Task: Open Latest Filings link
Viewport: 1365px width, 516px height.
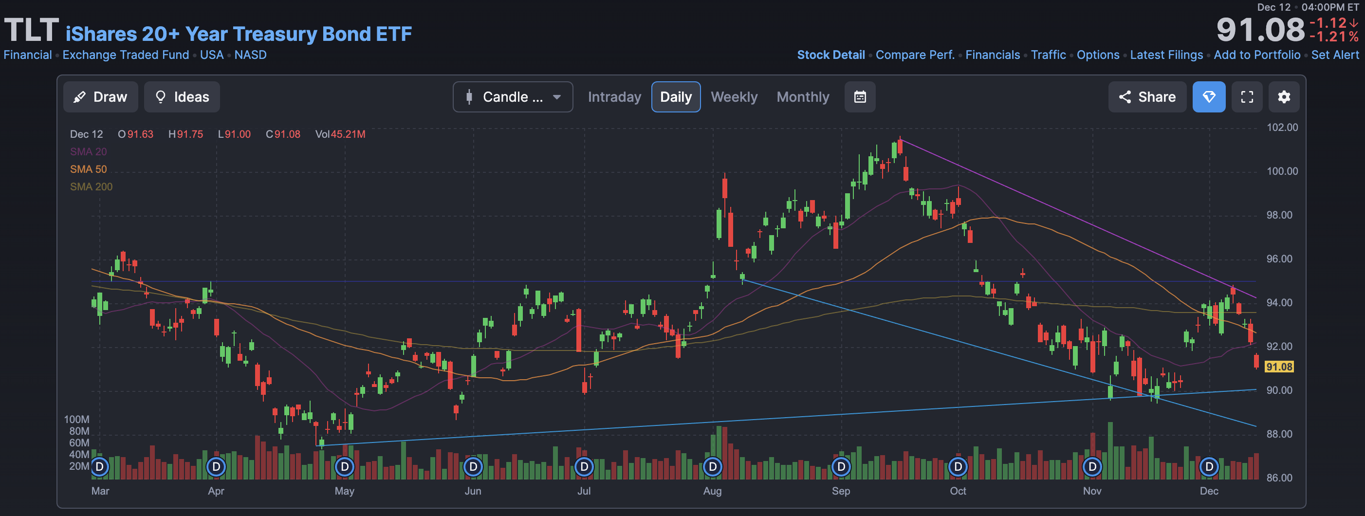Action: (x=1166, y=55)
